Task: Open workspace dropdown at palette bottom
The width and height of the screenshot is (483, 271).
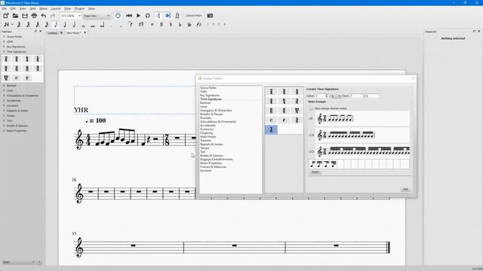Action: (19, 262)
